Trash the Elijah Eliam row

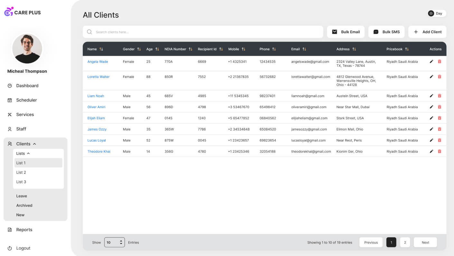440,118
